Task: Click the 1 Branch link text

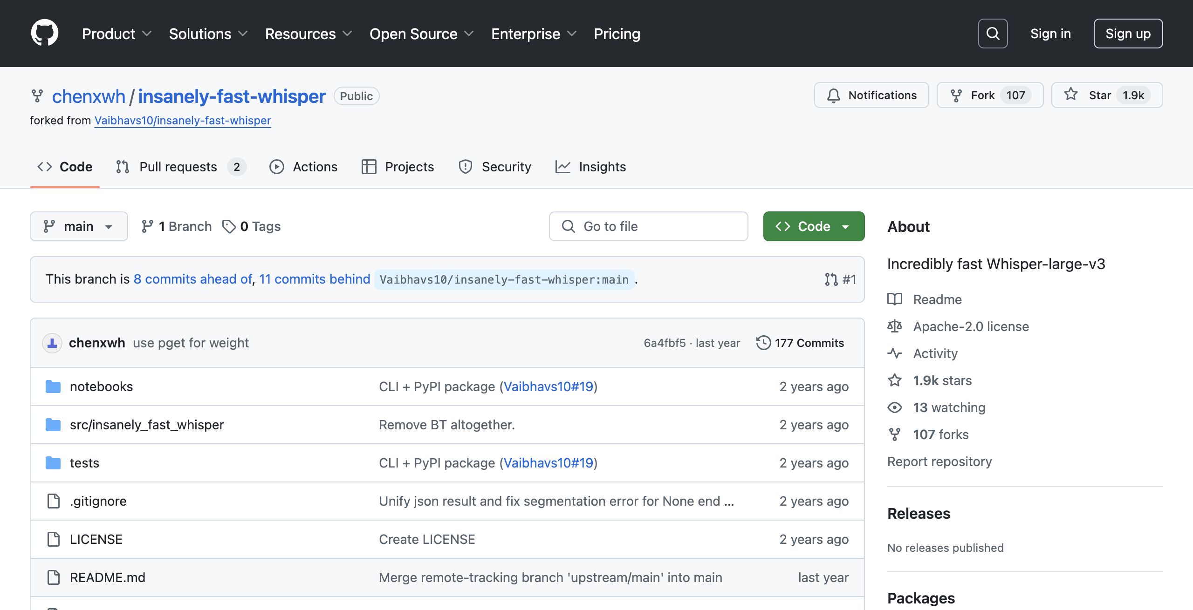Action: 185,226
